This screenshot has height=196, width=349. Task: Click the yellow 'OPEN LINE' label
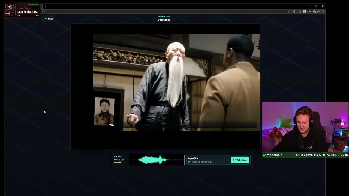[x=118, y=163]
